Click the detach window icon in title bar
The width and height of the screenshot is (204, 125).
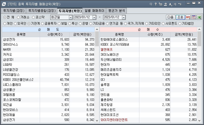(x=160, y=4)
